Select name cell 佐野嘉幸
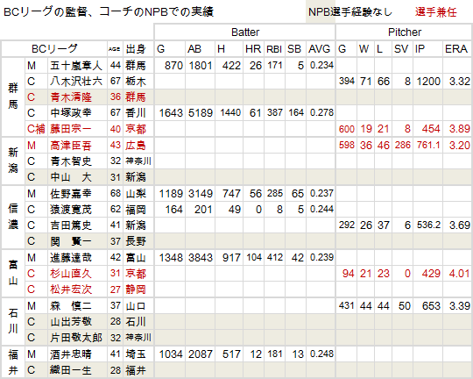This screenshot has width=473, height=379. [77, 193]
